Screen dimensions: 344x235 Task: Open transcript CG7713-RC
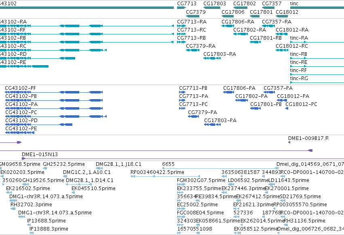[x=181, y=34]
